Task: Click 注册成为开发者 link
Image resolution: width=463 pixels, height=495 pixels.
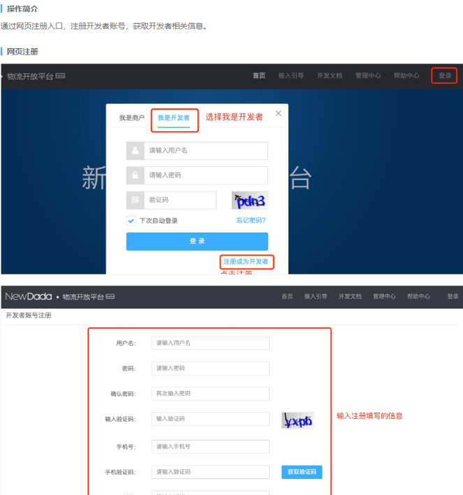Action: [246, 262]
